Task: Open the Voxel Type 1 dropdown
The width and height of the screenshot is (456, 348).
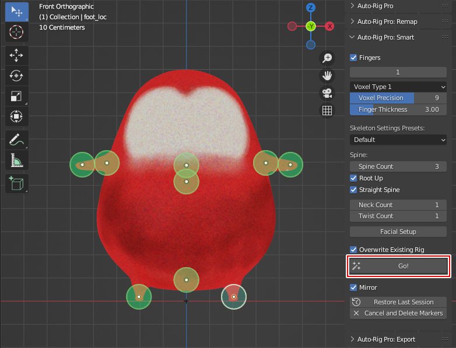Action: [398, 87]
